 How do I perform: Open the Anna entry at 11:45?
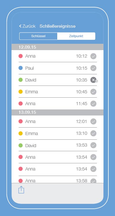click(x=57, y=104)
